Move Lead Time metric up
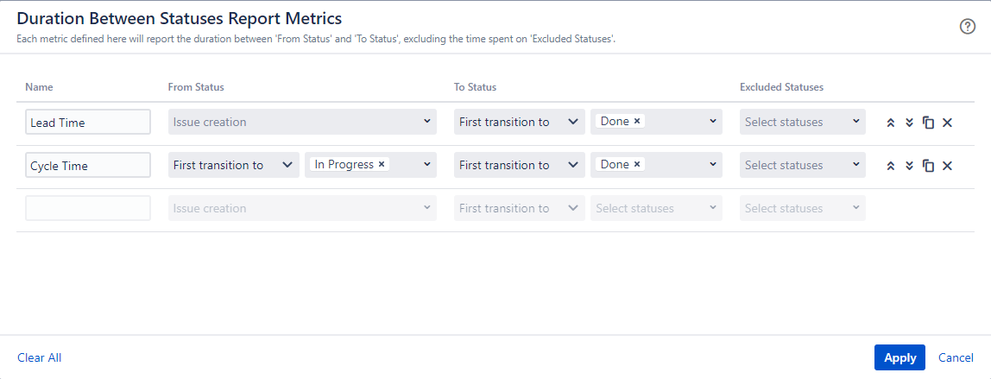The width and height of the screenshot is (991, 379). click(x=891, y=123)
